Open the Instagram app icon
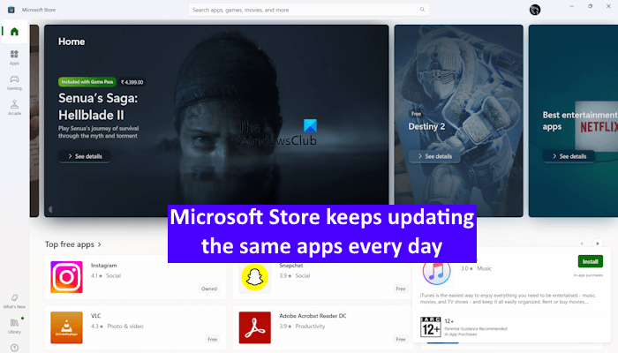The width and height of the screenshot is (618, 353). coord(66,277)
